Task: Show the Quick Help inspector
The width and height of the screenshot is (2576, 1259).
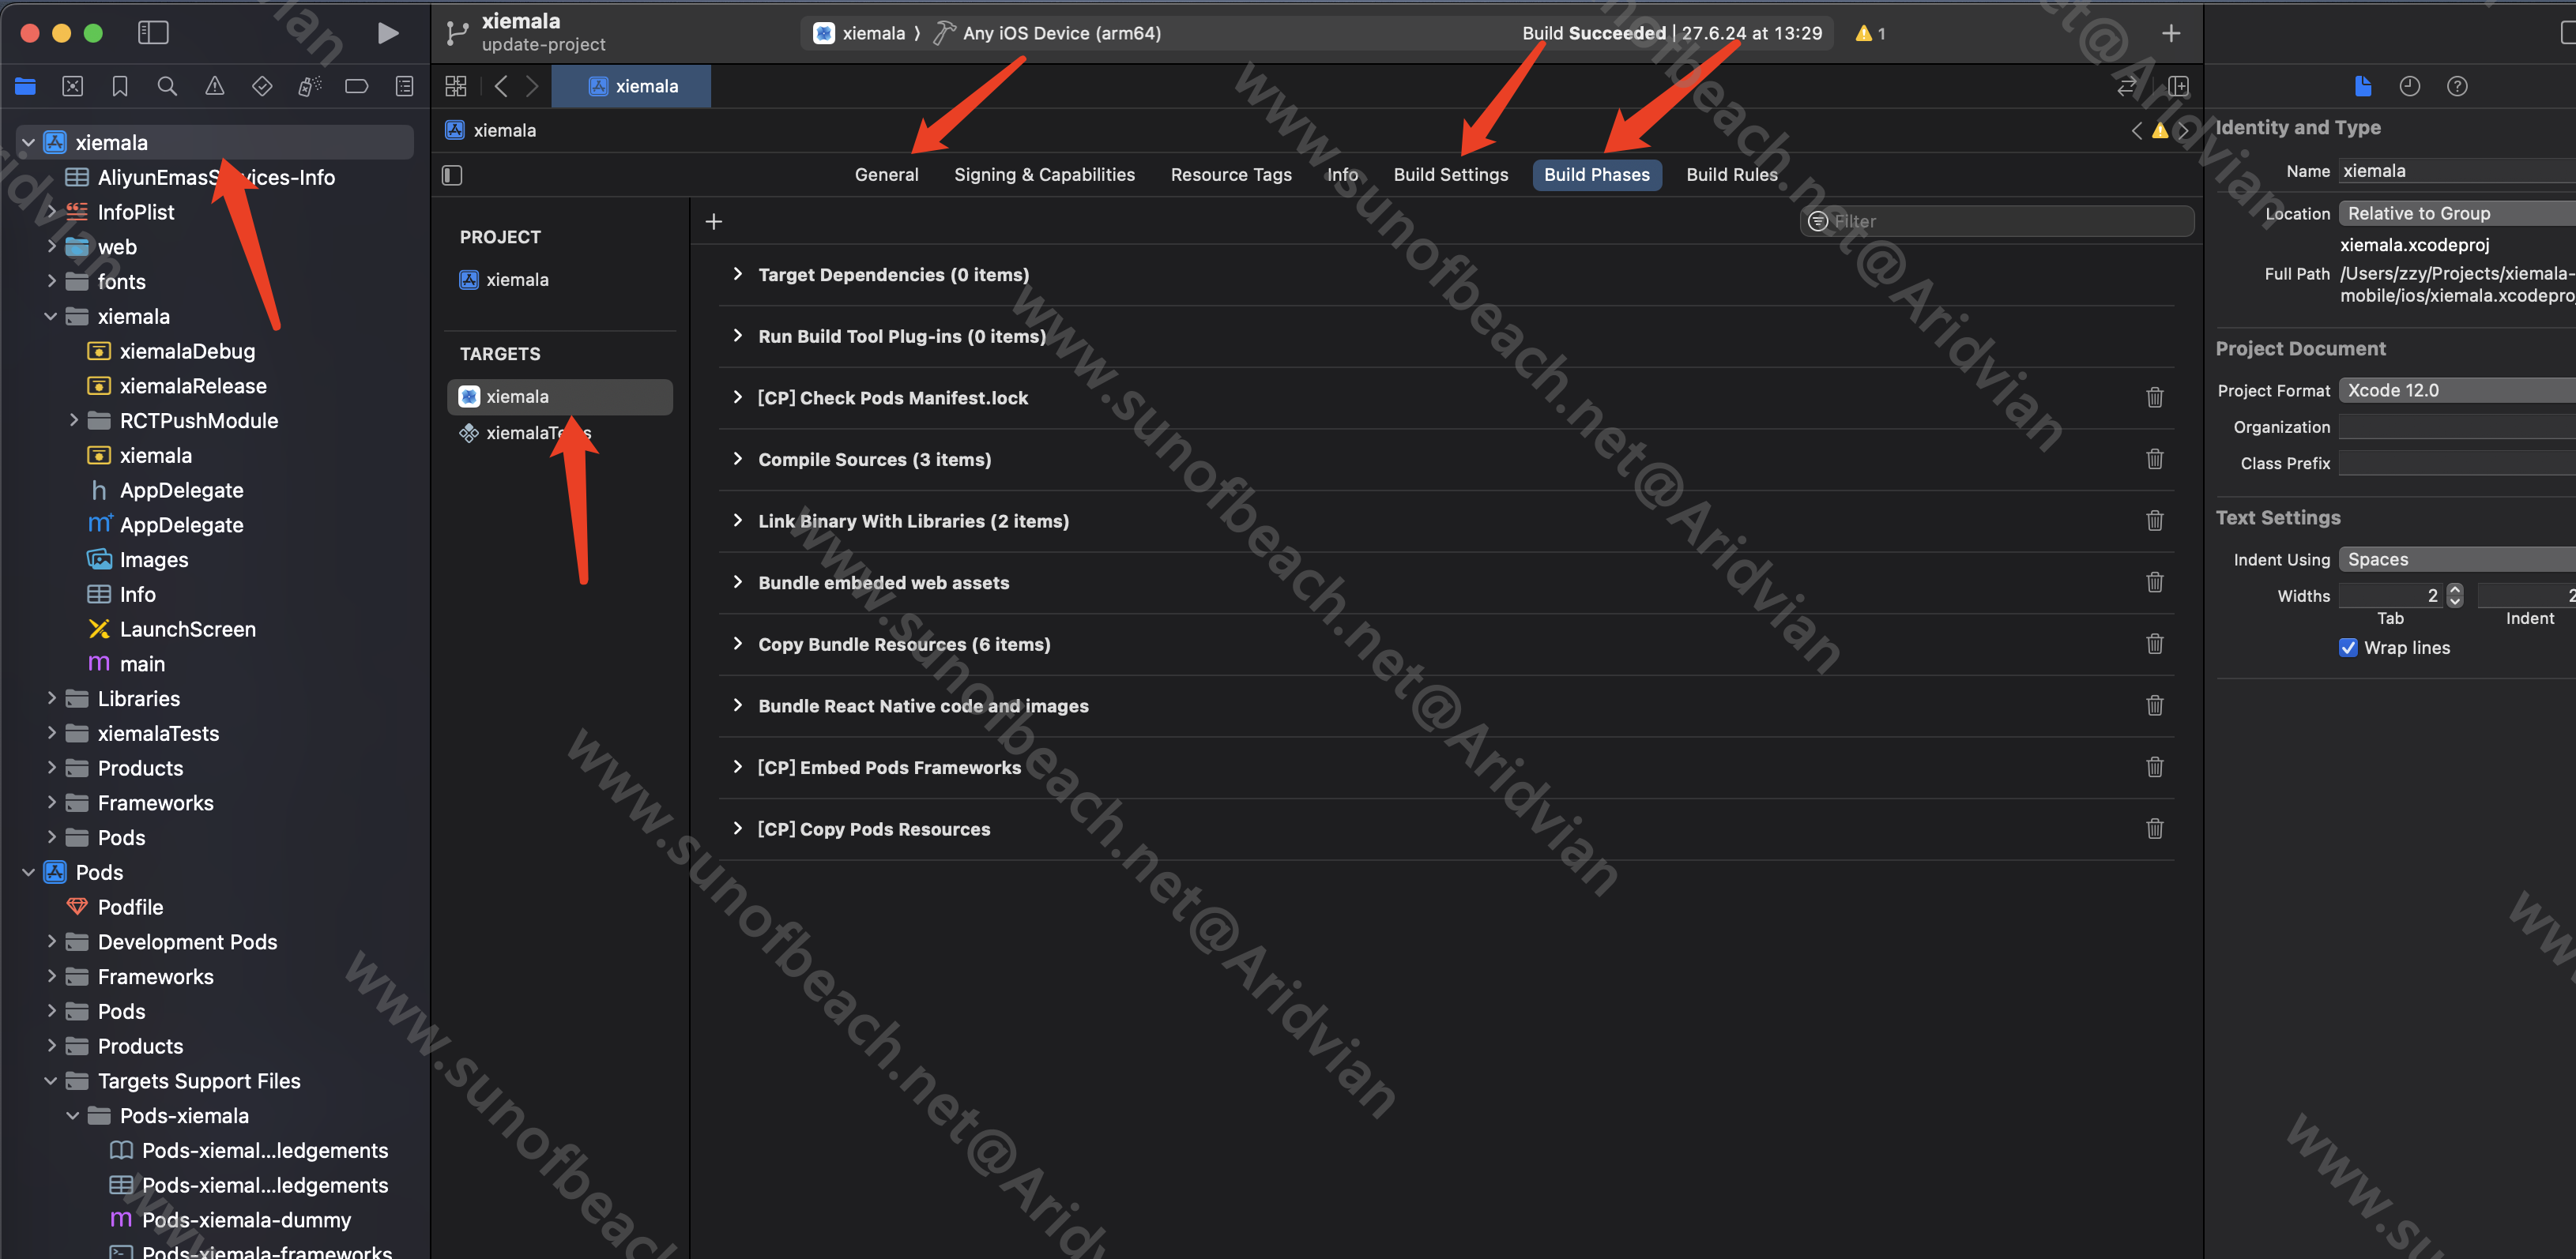Action: pos(2457,86)
